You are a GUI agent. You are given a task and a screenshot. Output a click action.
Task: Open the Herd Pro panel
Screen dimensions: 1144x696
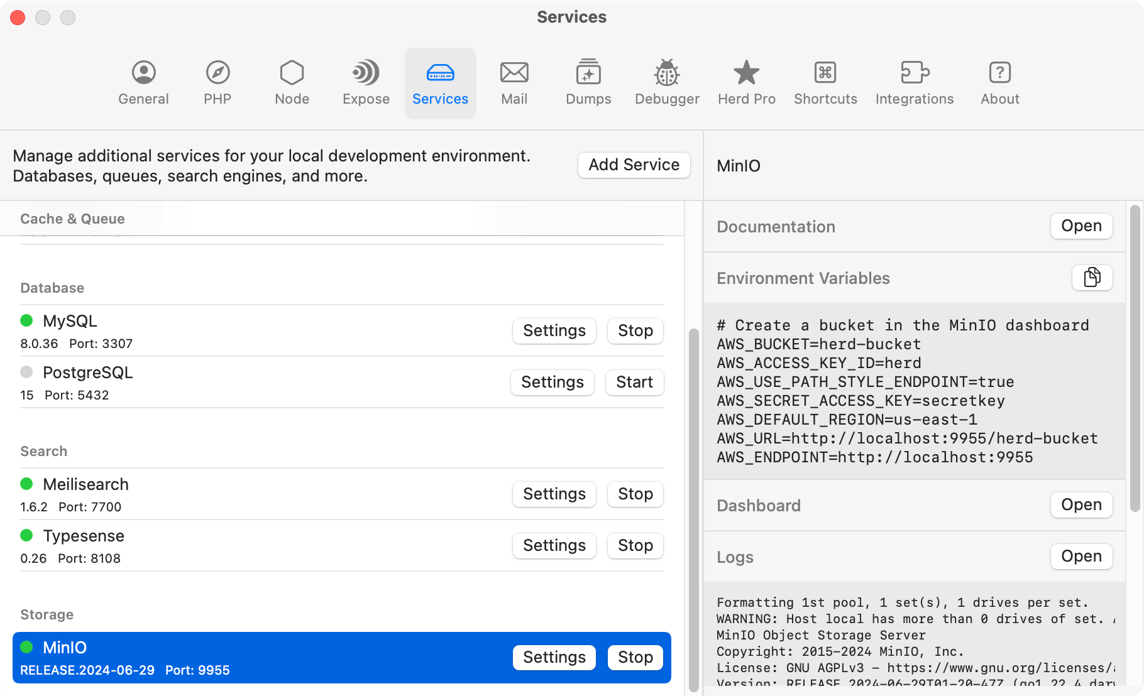pos(746,82)
